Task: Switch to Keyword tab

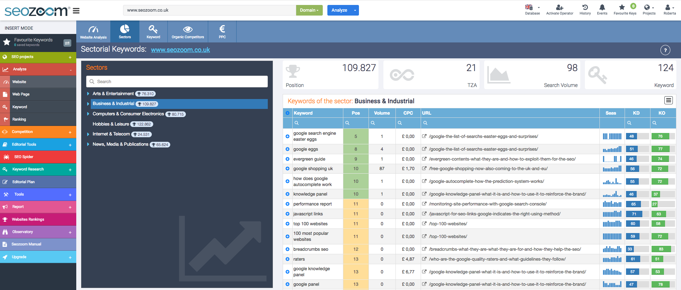Action: [x=153, y=32]
